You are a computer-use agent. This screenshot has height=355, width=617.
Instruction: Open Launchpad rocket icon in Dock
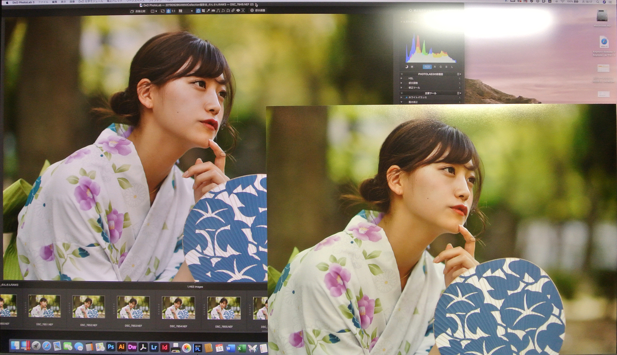(x=36, y=346)
